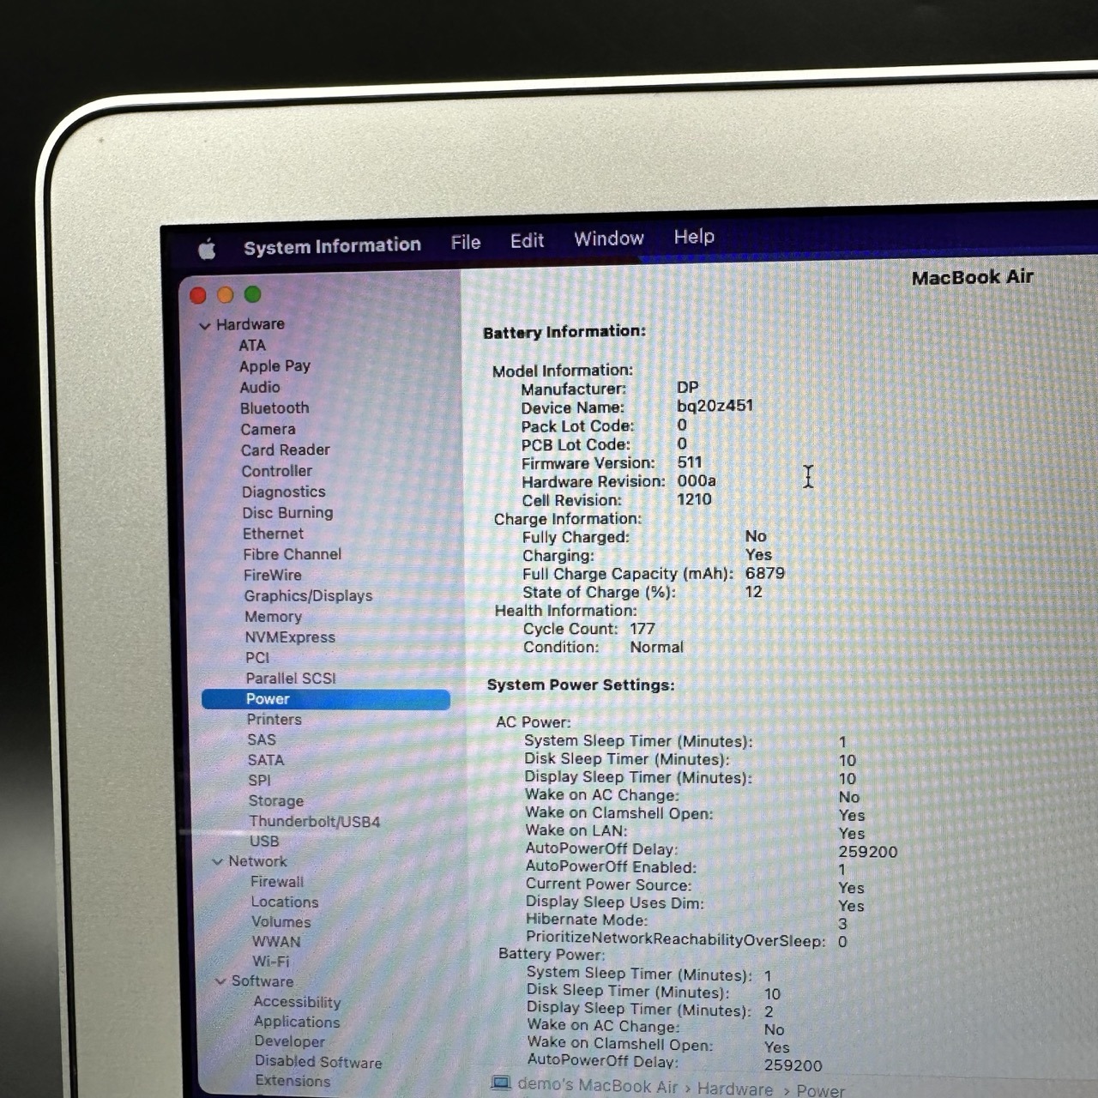Click the Condition value Normal
Viewport: 1098px width, 1098px height.
coord(657,648)
